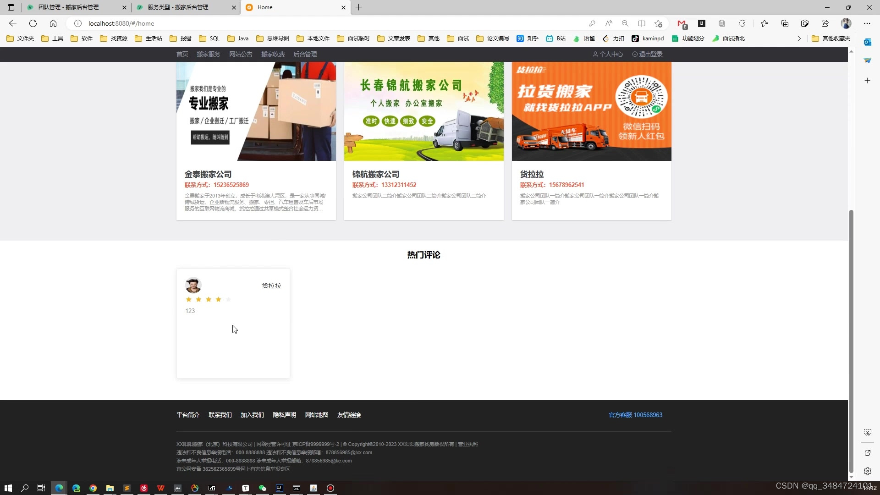Viewport: 880px width, 495px height.
Task: Open the 网站公告 nav item
Action: coord(241,54)
